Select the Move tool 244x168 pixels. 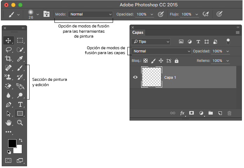point(8,40)
